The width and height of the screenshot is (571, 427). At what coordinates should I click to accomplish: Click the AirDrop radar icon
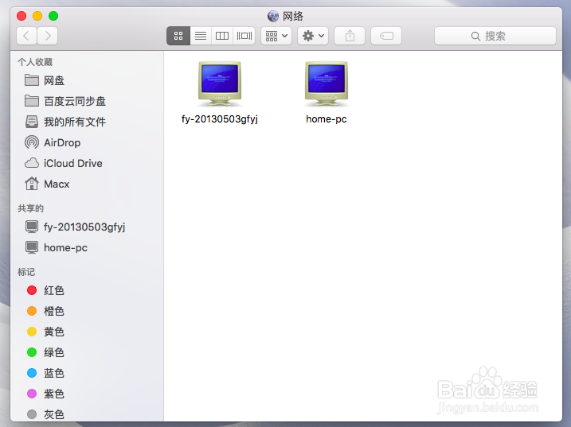point(32,142)
